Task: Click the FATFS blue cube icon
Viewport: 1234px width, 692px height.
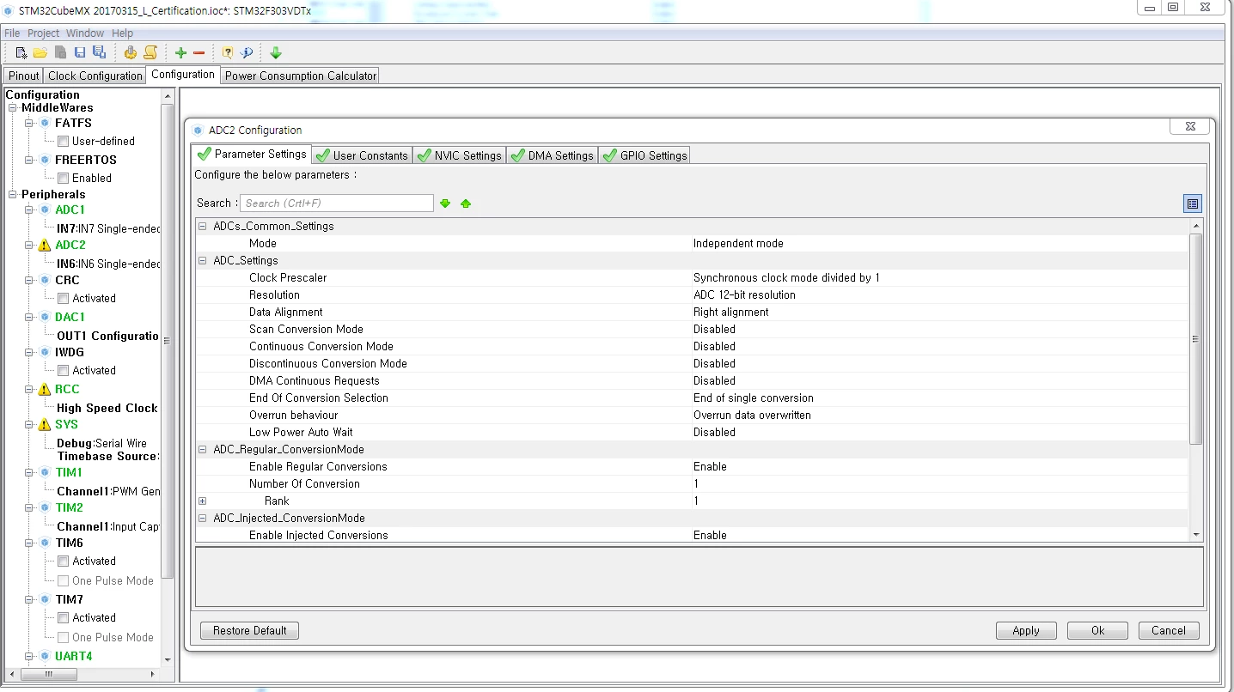Action: coord(46,124)
